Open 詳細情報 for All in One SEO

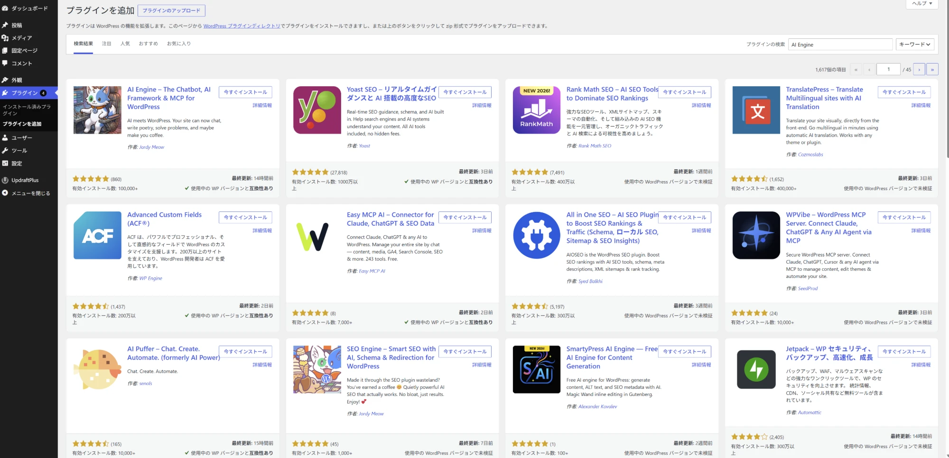(701, 230)
